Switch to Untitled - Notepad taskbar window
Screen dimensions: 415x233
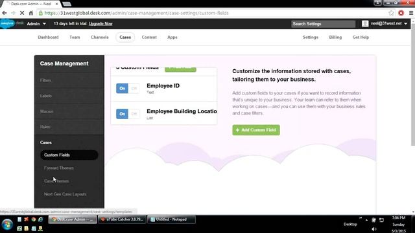(171, 219)
